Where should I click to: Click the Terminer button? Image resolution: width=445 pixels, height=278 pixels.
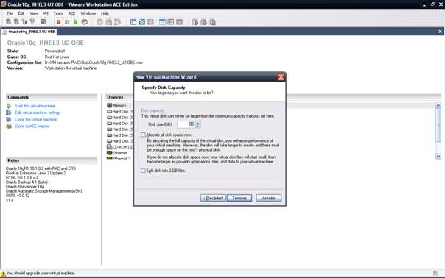click(239, 198)
